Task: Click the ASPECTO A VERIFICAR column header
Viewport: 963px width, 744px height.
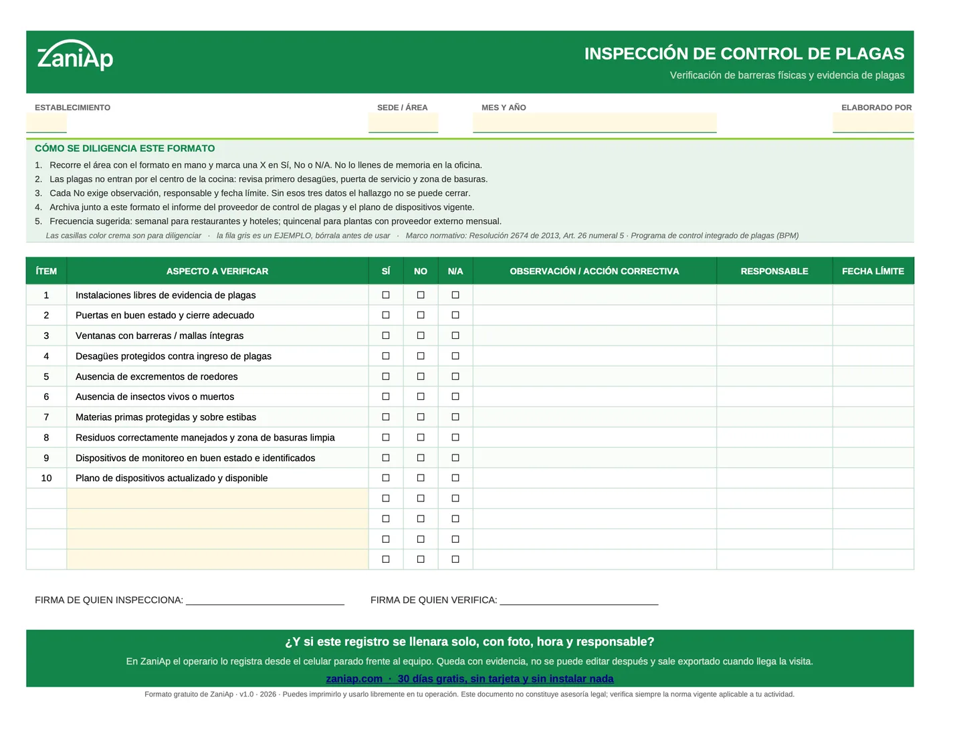Action: 217,271
